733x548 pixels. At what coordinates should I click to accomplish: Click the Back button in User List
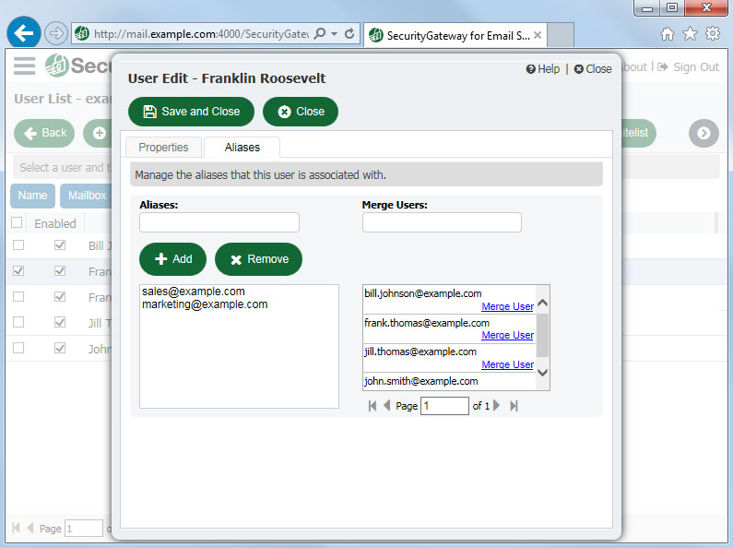[x=44, y=133]
